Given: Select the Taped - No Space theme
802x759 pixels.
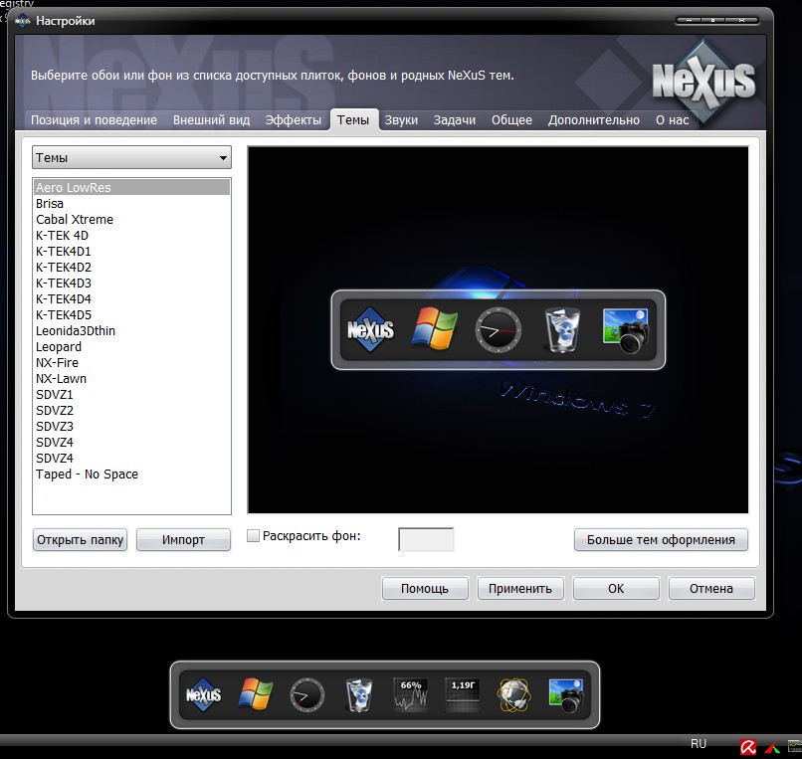Looking at the screenshot, I should click(131, 474).
